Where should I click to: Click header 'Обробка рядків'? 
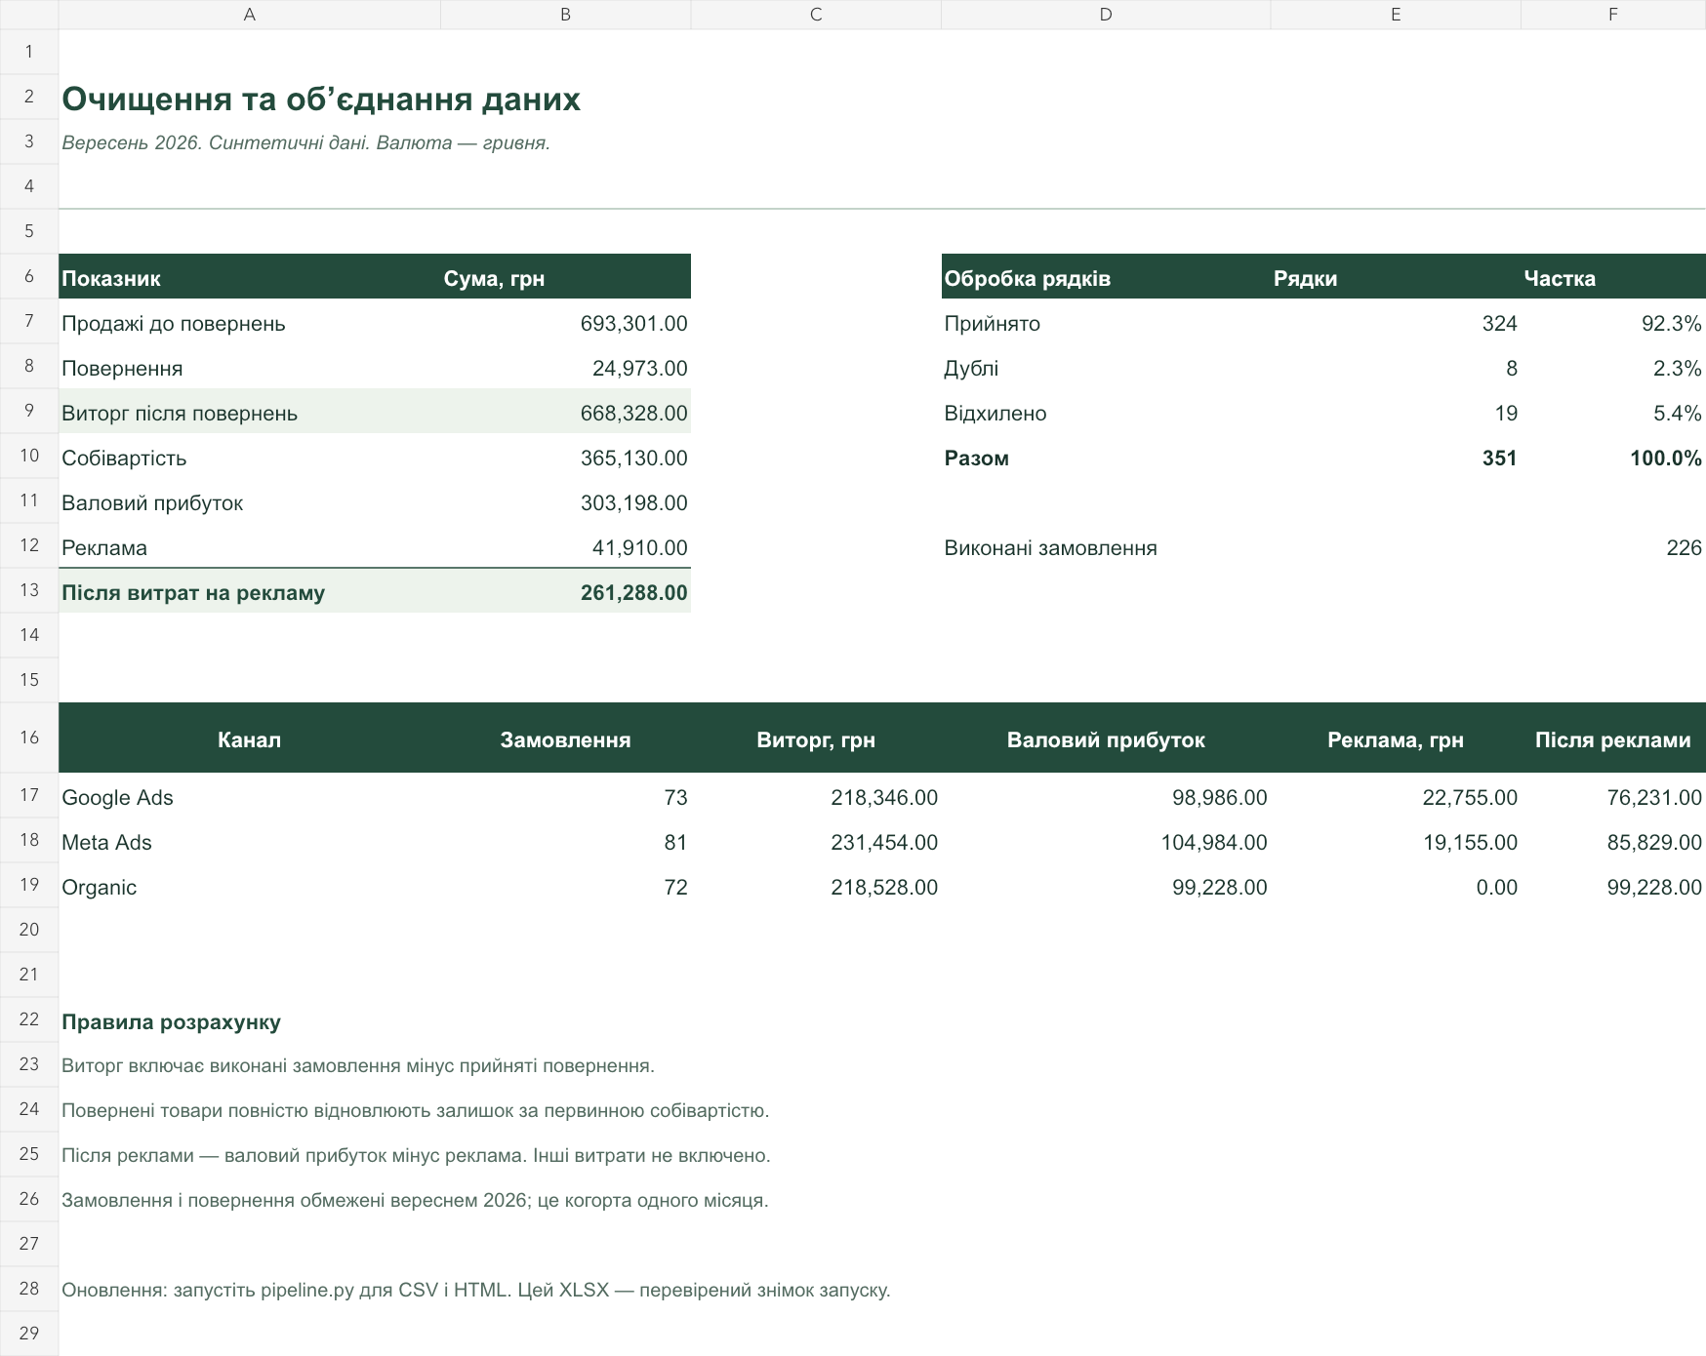click(1027, 278)
